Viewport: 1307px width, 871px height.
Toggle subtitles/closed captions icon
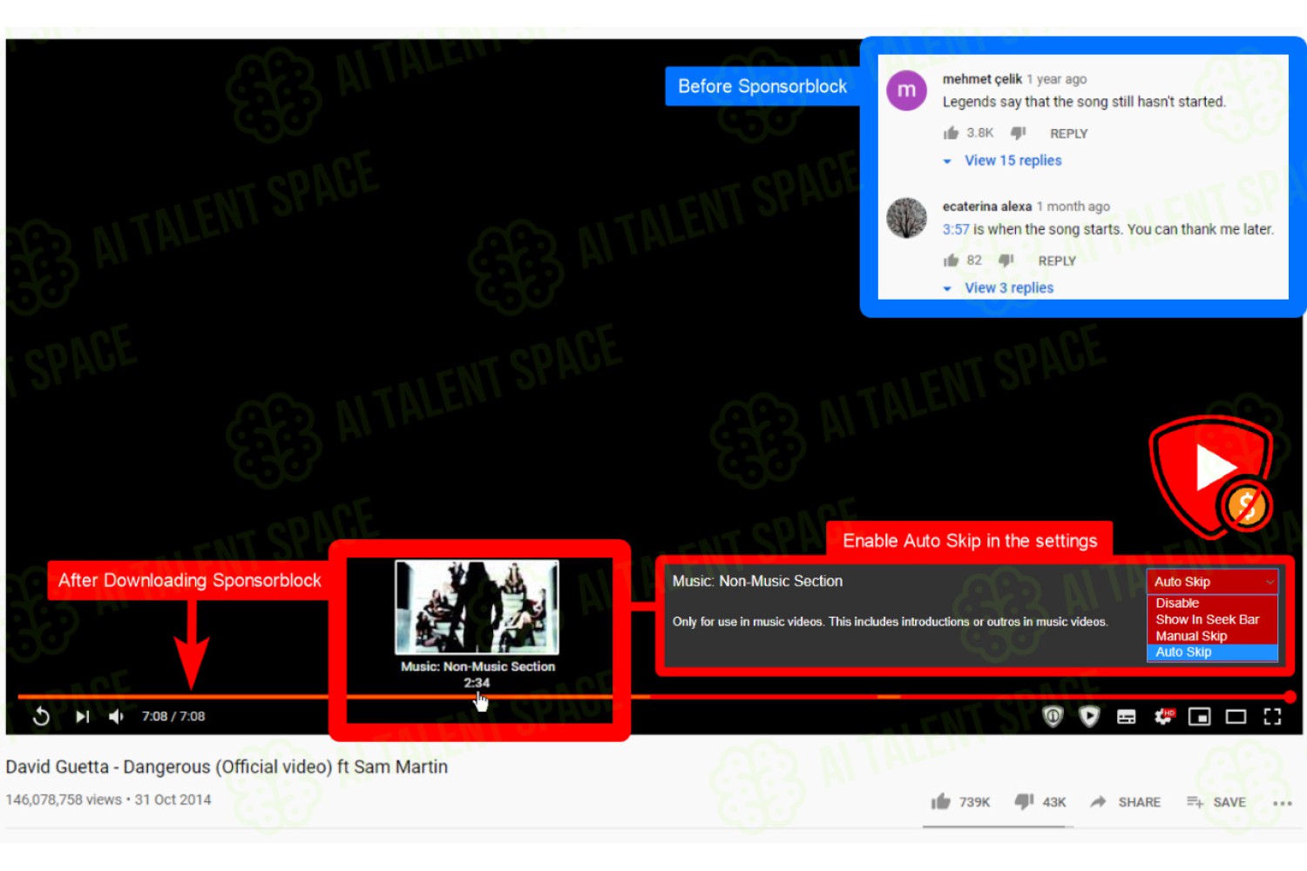click(x=1127, y=717)
